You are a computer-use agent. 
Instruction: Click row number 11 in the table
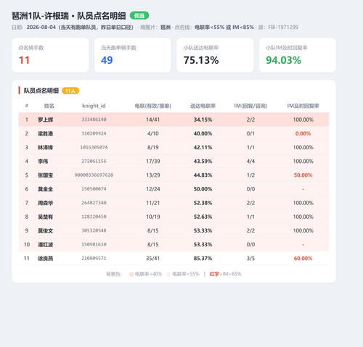(27, 259)
